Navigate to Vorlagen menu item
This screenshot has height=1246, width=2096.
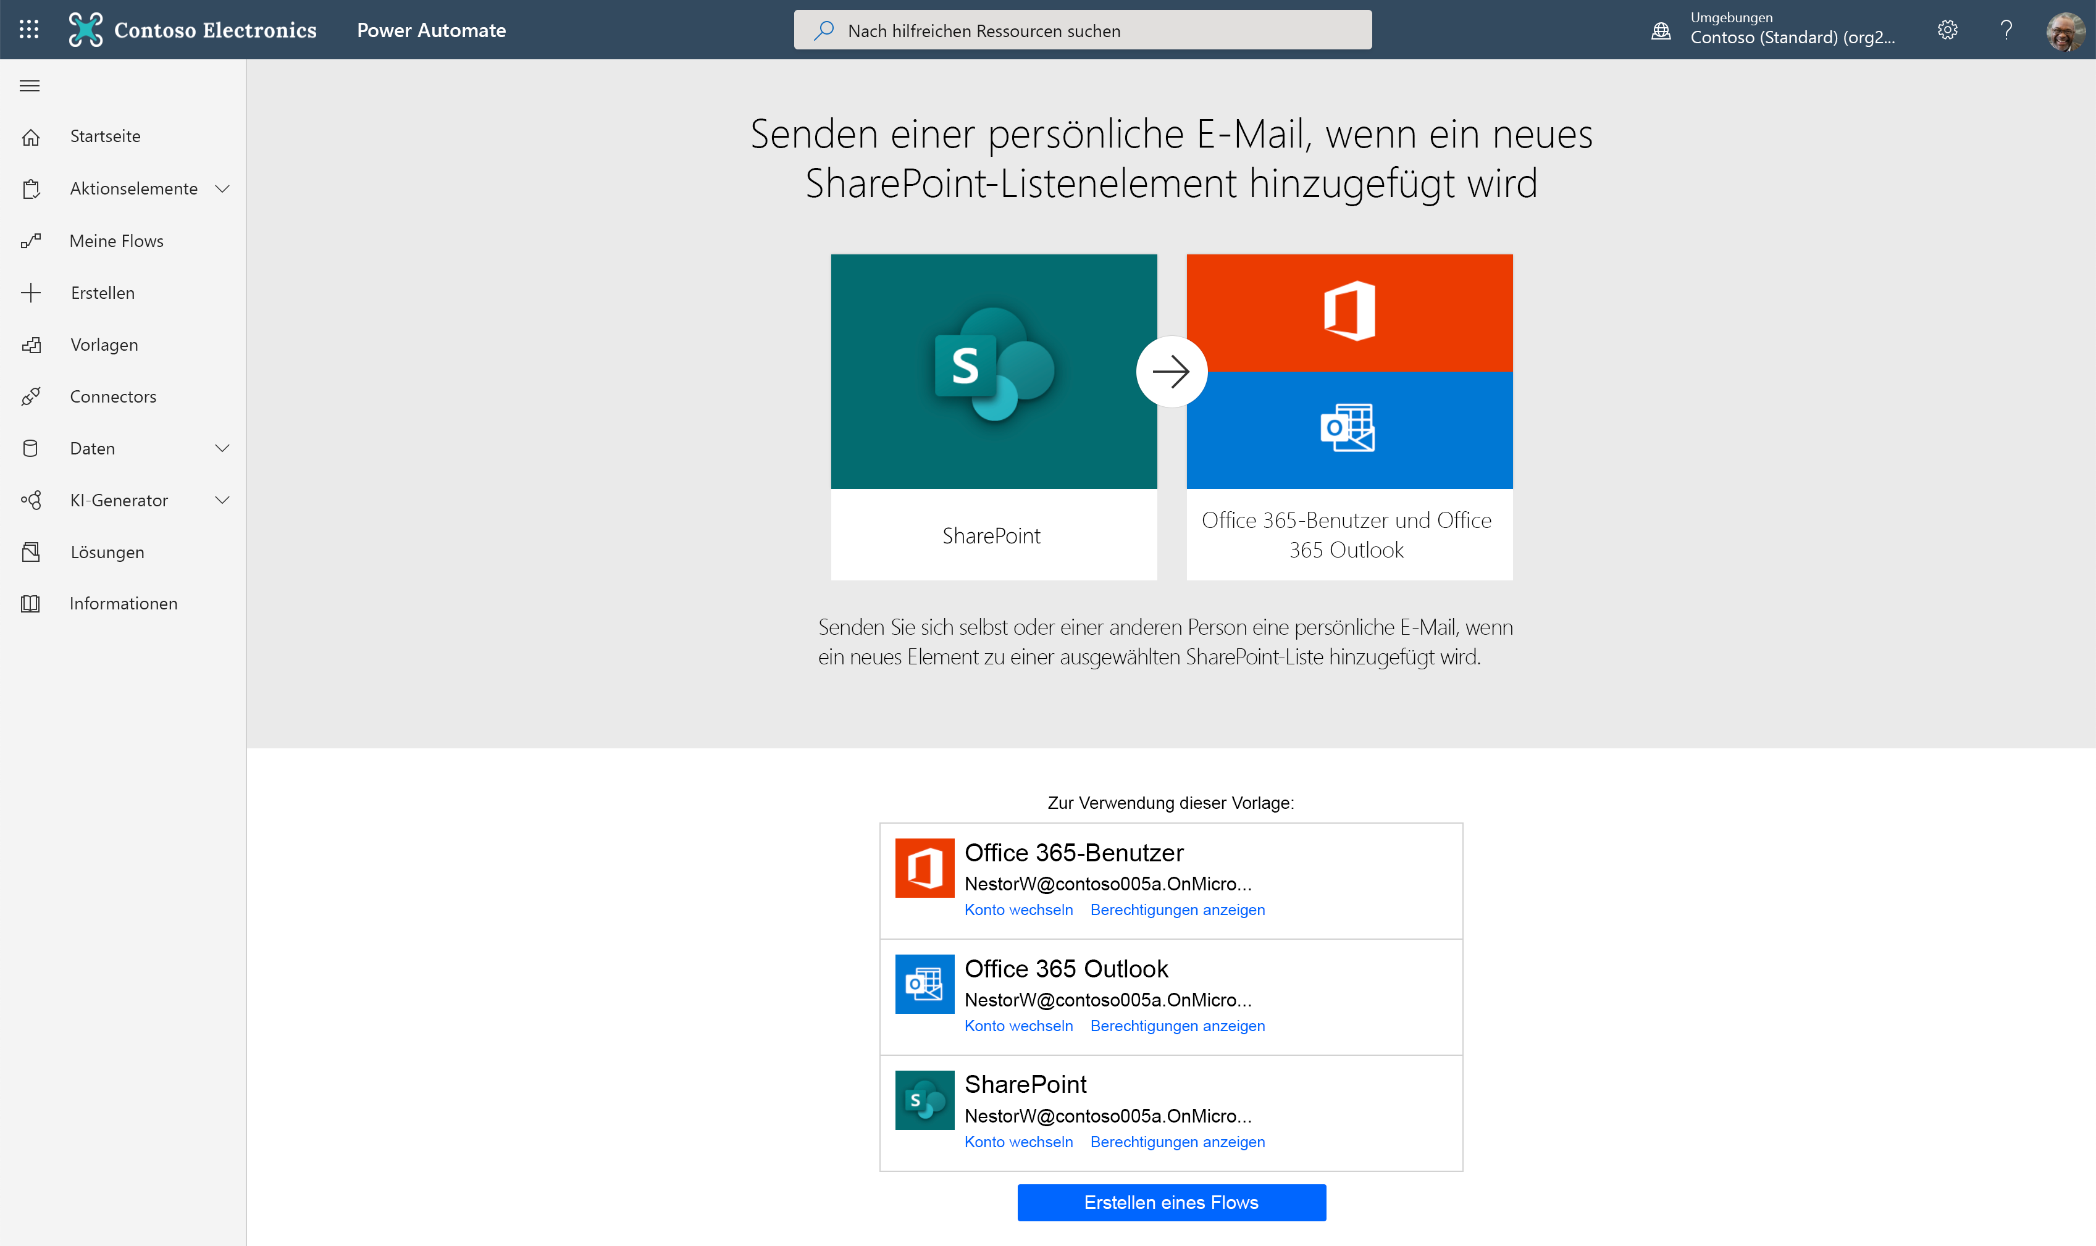click(x=103, y=344)
